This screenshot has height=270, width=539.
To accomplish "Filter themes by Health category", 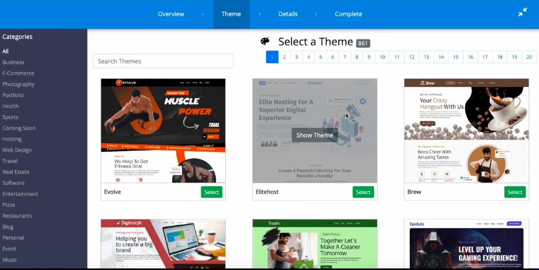I will 10,106.
